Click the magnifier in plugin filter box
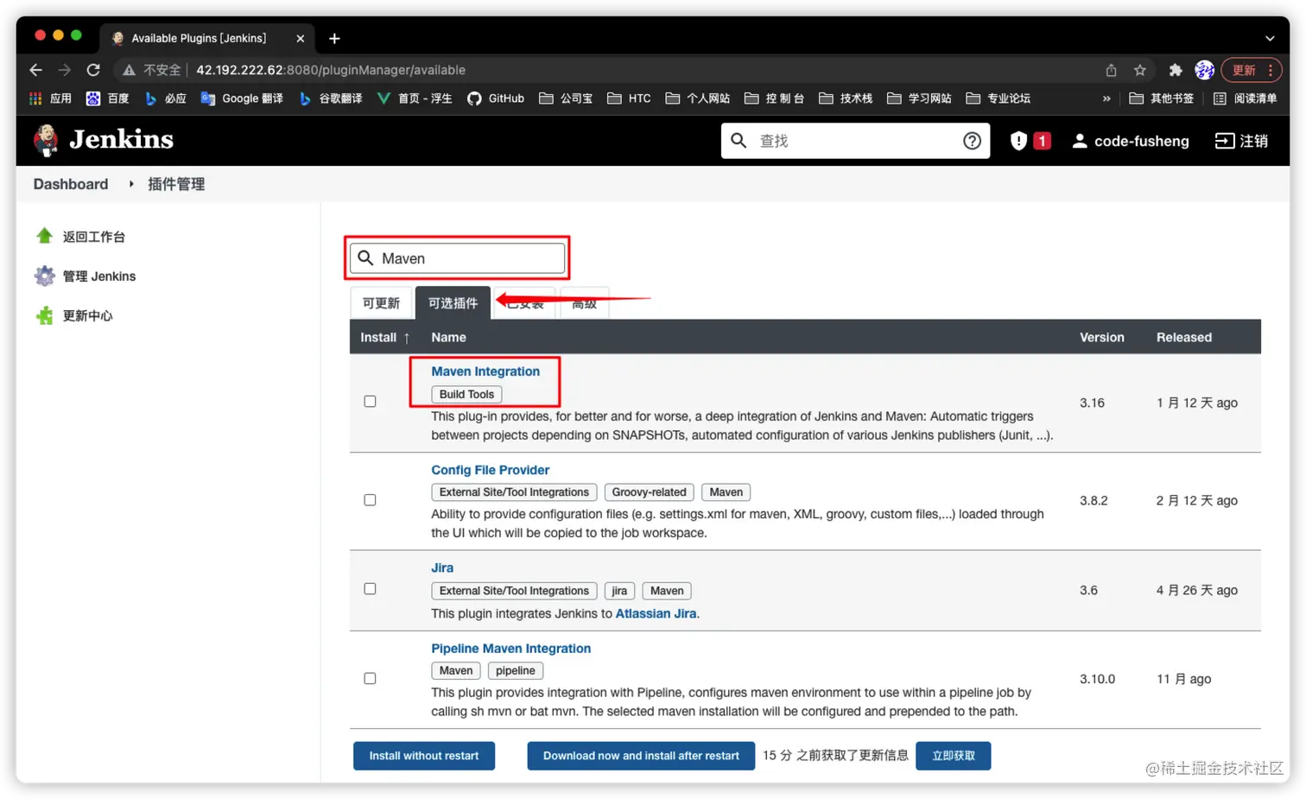The height and width of the screenshot is (799, 1306). coord(365,258)
